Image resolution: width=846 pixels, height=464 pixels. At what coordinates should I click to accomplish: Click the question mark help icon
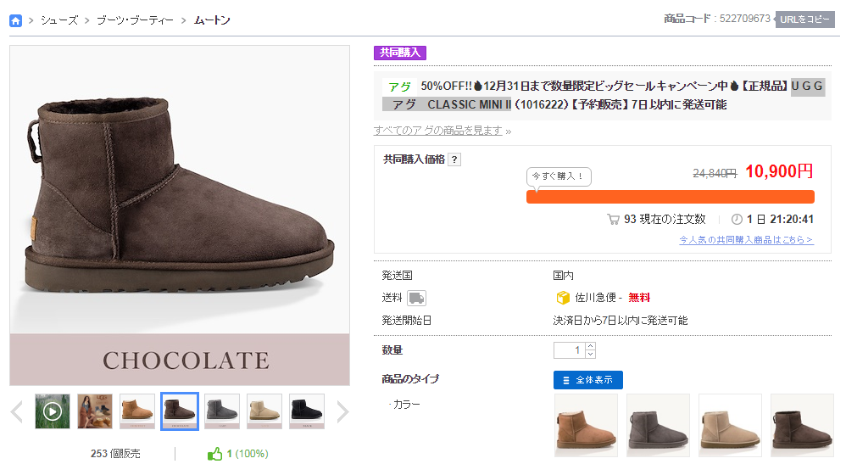click(x=454, y=159)
